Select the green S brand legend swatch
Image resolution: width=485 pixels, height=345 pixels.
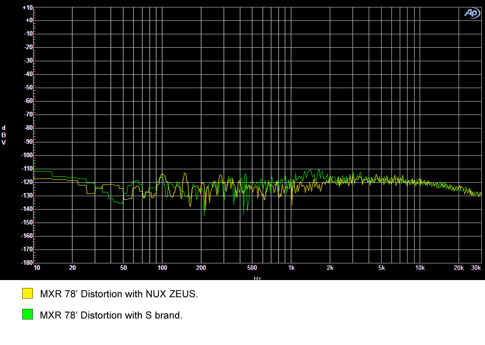tap(28, 315)
